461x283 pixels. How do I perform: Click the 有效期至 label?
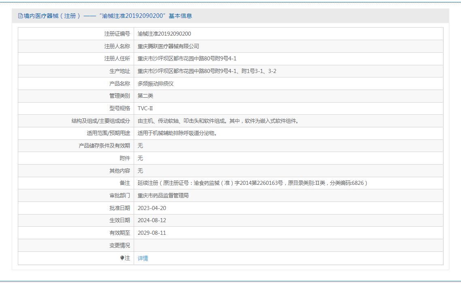(x=120, y=233)
